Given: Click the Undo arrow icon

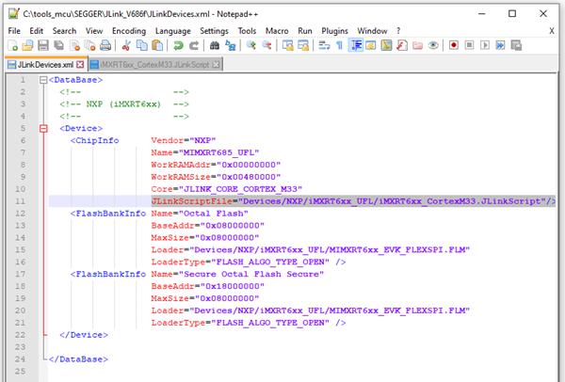Looking at the screenshot, I should pos(178,45).
